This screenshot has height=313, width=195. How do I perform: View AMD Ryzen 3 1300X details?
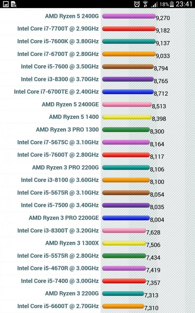[x=72, y=243]
